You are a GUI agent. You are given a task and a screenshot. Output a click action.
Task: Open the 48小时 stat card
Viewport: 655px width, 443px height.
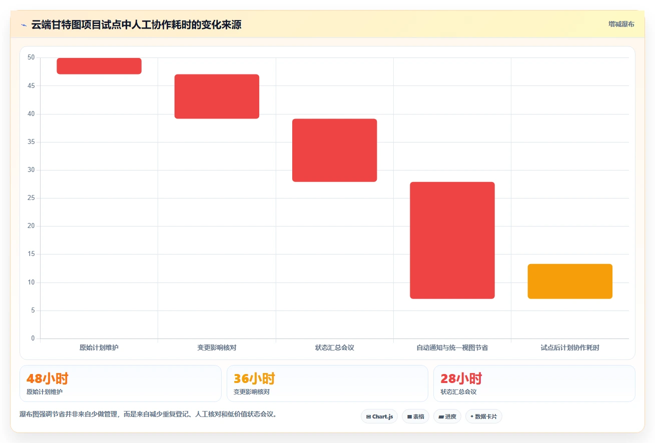tap(120, 383)
